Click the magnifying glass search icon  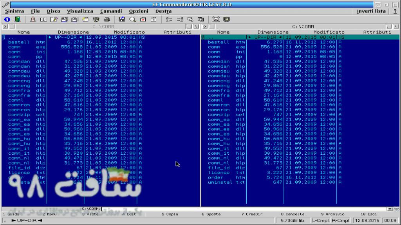point(132,20)
